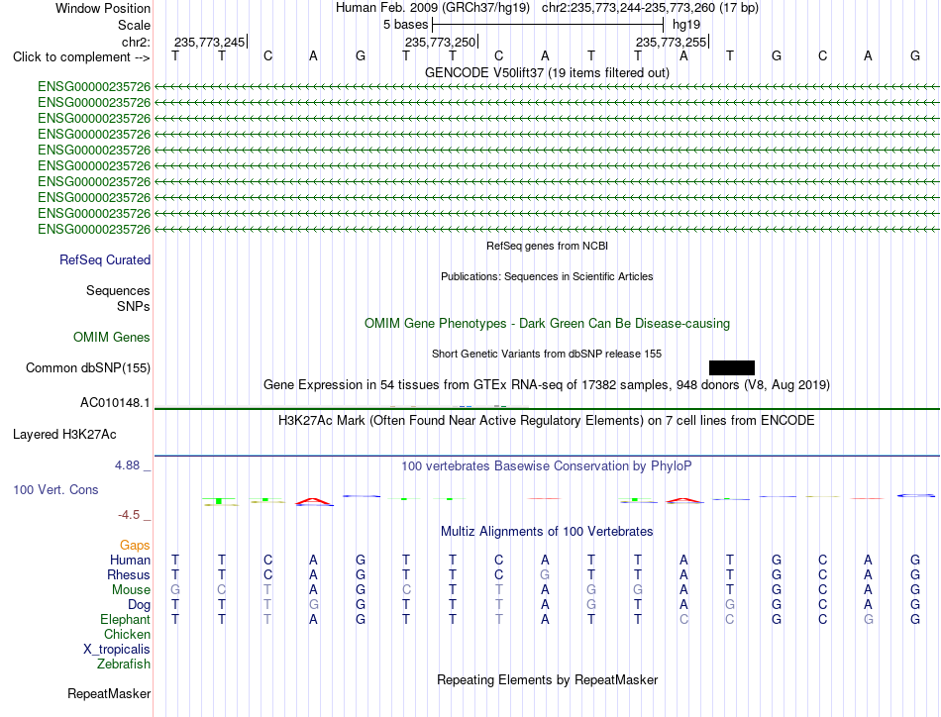Click the 235,773,250 ruler position
The height and width of the screenshot is (717, 941).
pos(441,42)
